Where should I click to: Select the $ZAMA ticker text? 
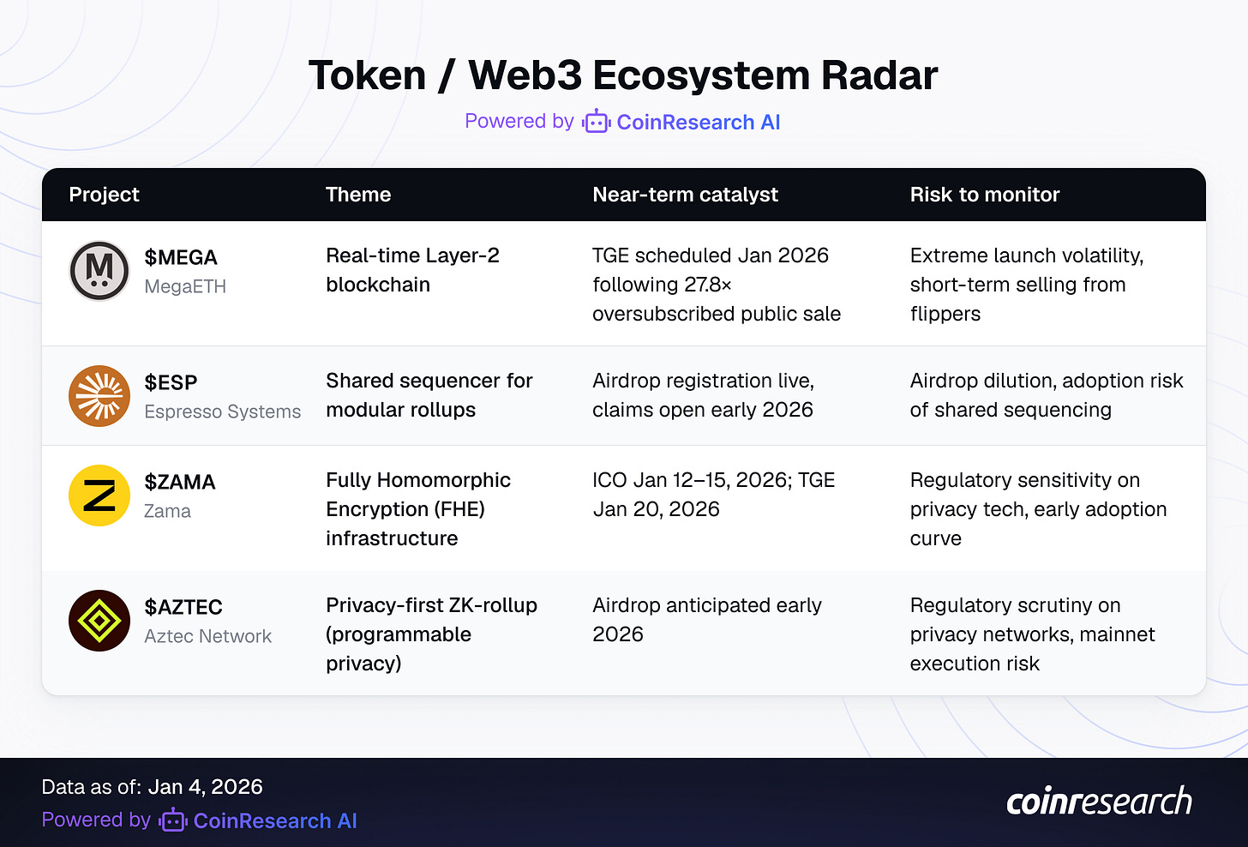(x=180, y=482)
